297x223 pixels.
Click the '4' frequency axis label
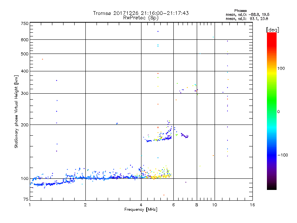[x=141, y=205]
